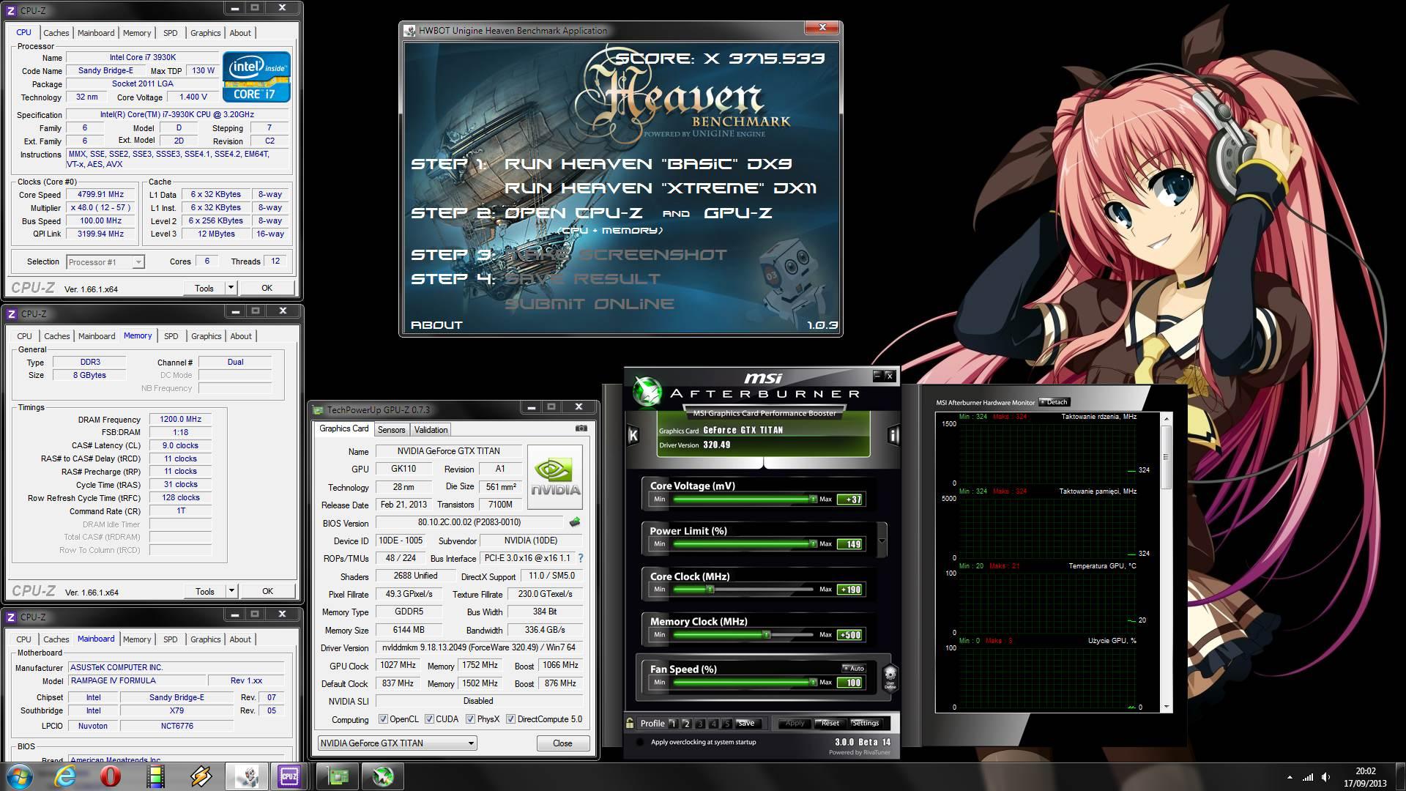Open Media Player Classic film icon
1406x791 pixels.
[155, 776]
